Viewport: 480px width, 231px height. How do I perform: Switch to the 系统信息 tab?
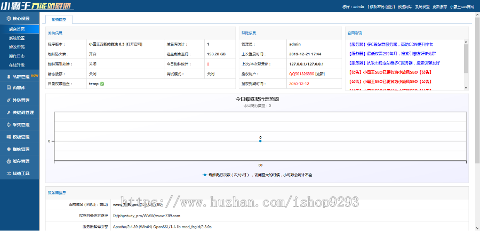click(x=59, y=19)
